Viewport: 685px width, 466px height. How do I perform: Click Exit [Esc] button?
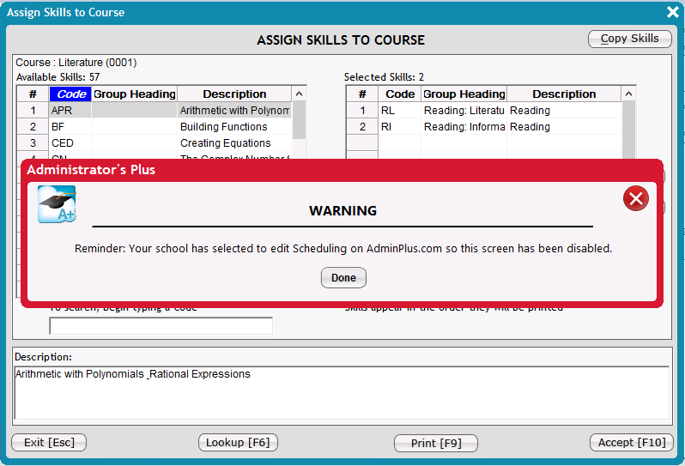click(x=49, y=443)
